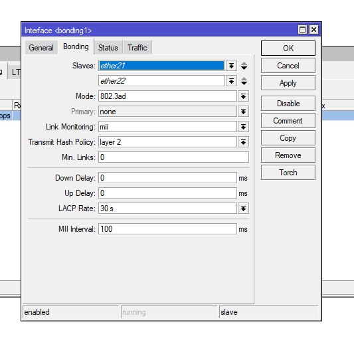Focus the Down Delay input field

pyautogui.click(x=167, y=178)
